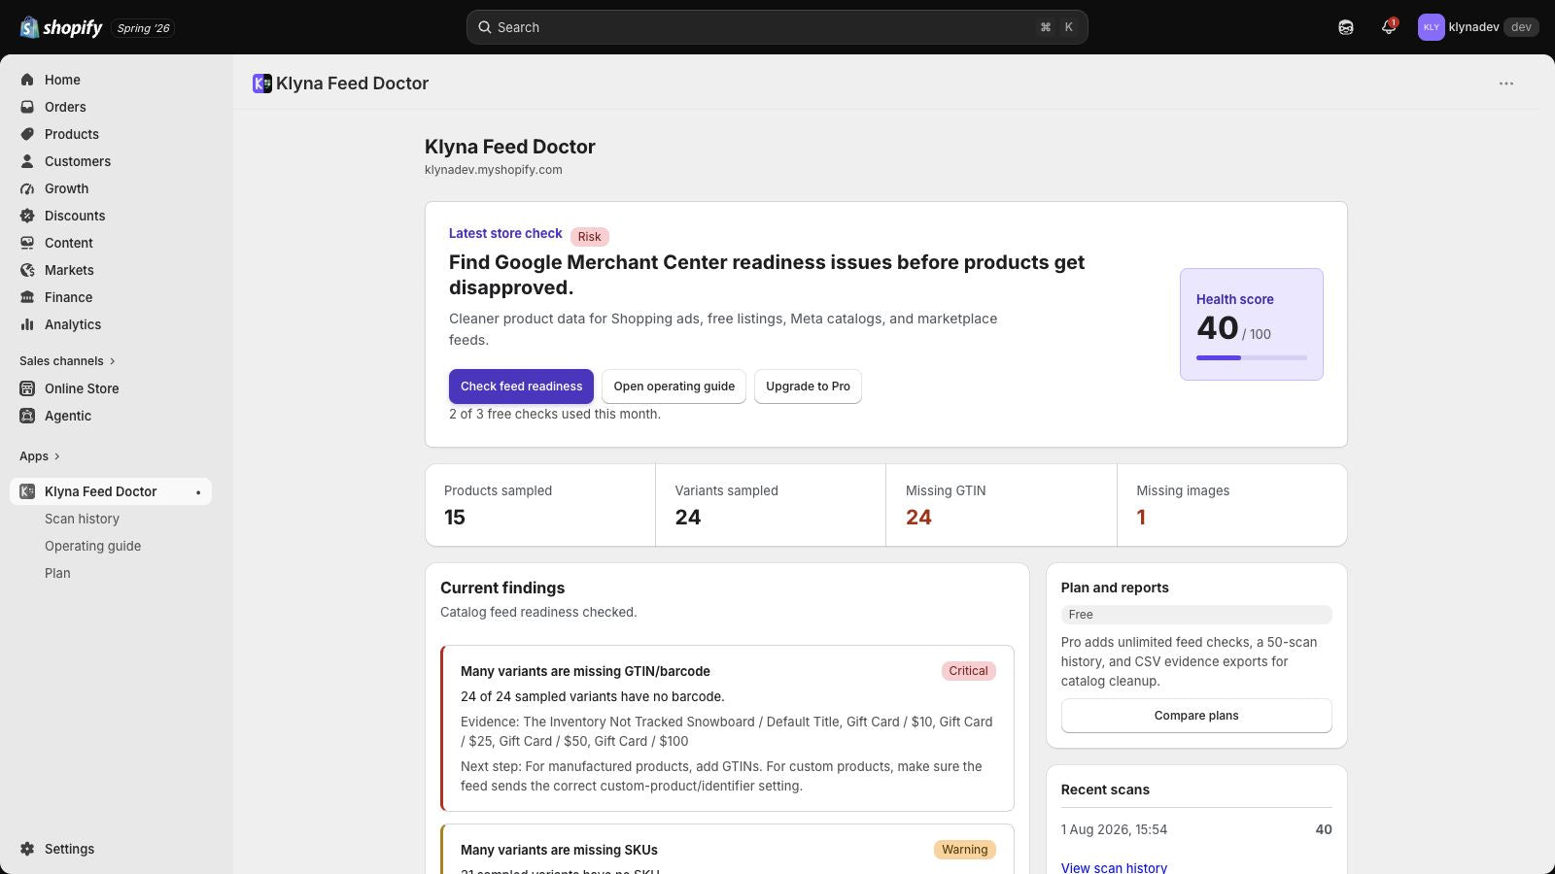Click the Variants sampled label

727,490
